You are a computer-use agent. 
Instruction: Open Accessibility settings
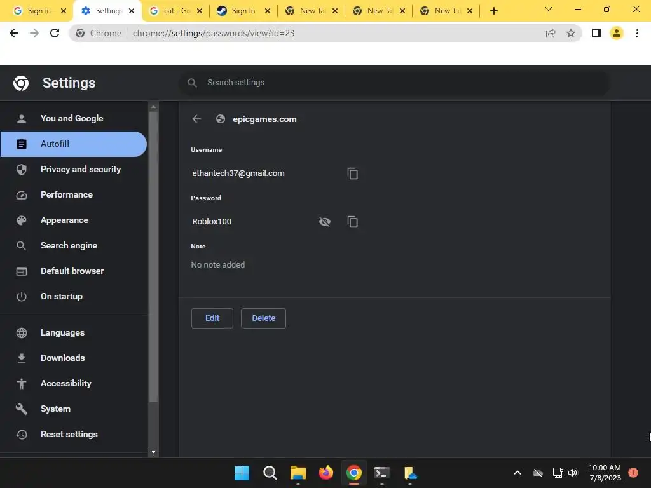click(74, 383)
